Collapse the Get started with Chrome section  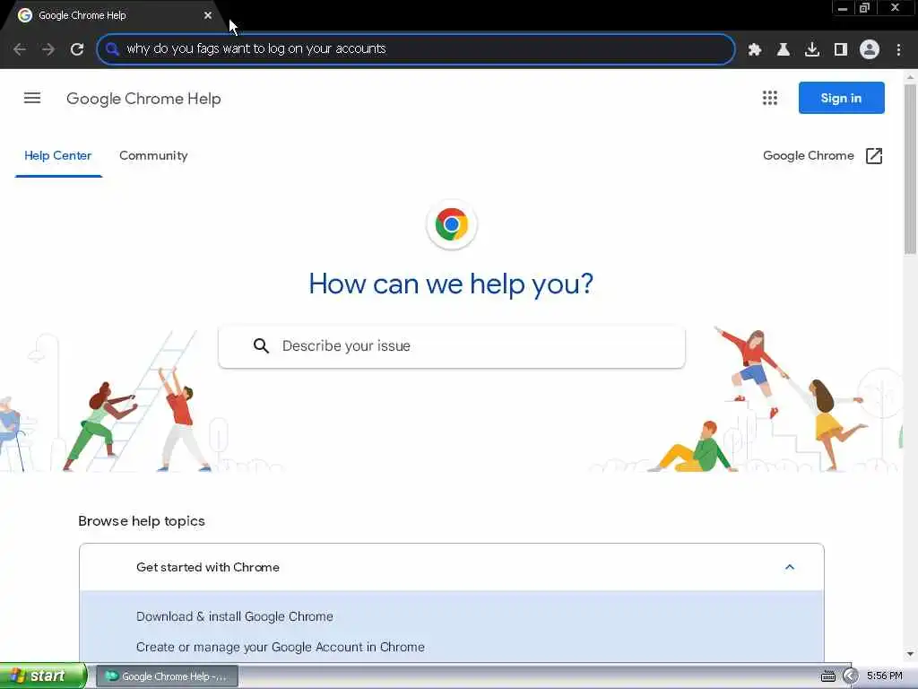point(452,567)
